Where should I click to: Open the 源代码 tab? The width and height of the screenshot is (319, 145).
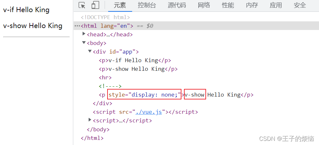(177, 5)
